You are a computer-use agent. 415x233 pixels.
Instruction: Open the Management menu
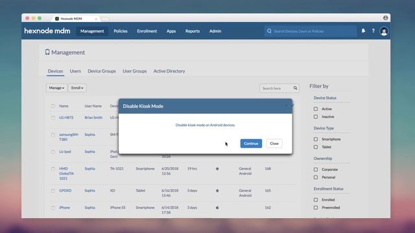92,31
